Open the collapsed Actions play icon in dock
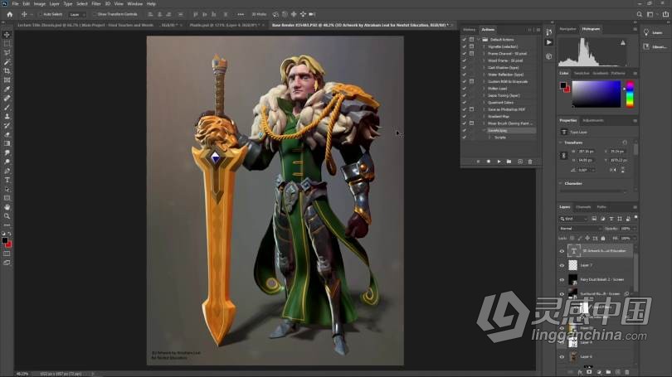 tap(549, 42)
